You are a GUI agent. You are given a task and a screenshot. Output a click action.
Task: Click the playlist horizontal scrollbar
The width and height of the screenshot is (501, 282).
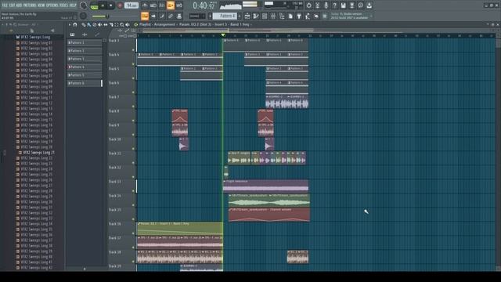[228, 31]
